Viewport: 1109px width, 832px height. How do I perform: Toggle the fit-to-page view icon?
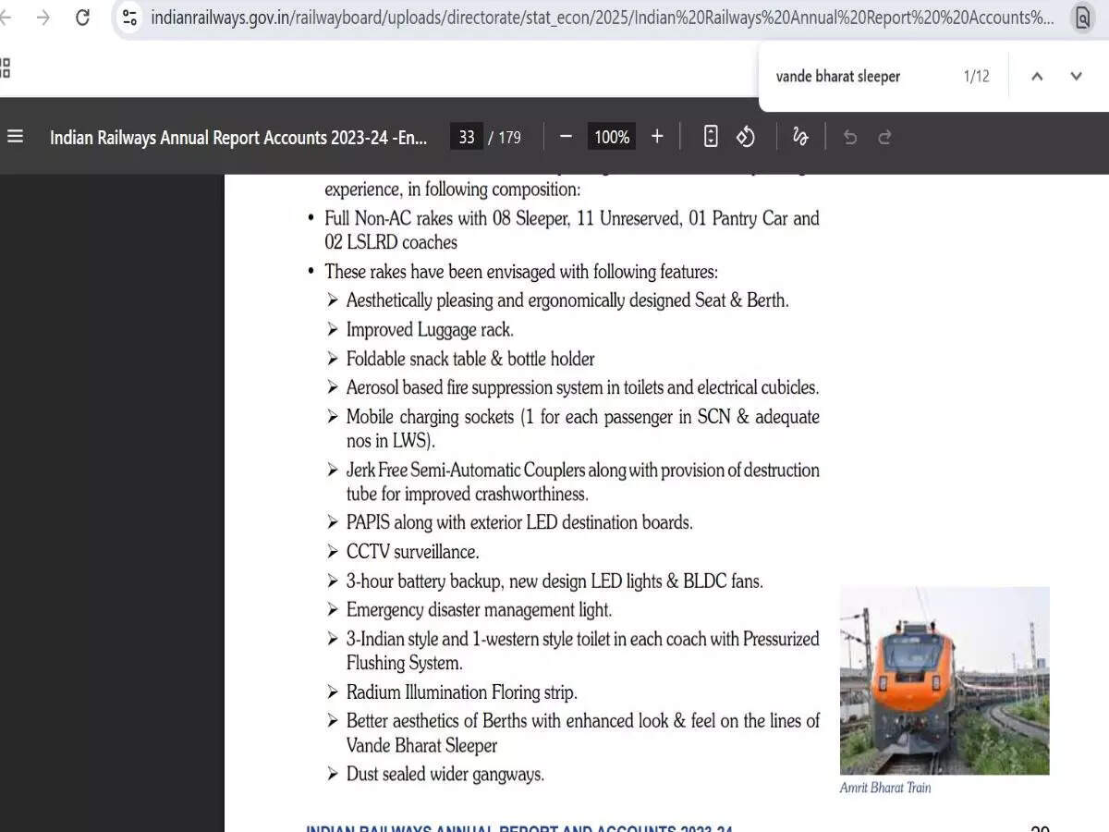pyautogui.click(x=711, y=136)
